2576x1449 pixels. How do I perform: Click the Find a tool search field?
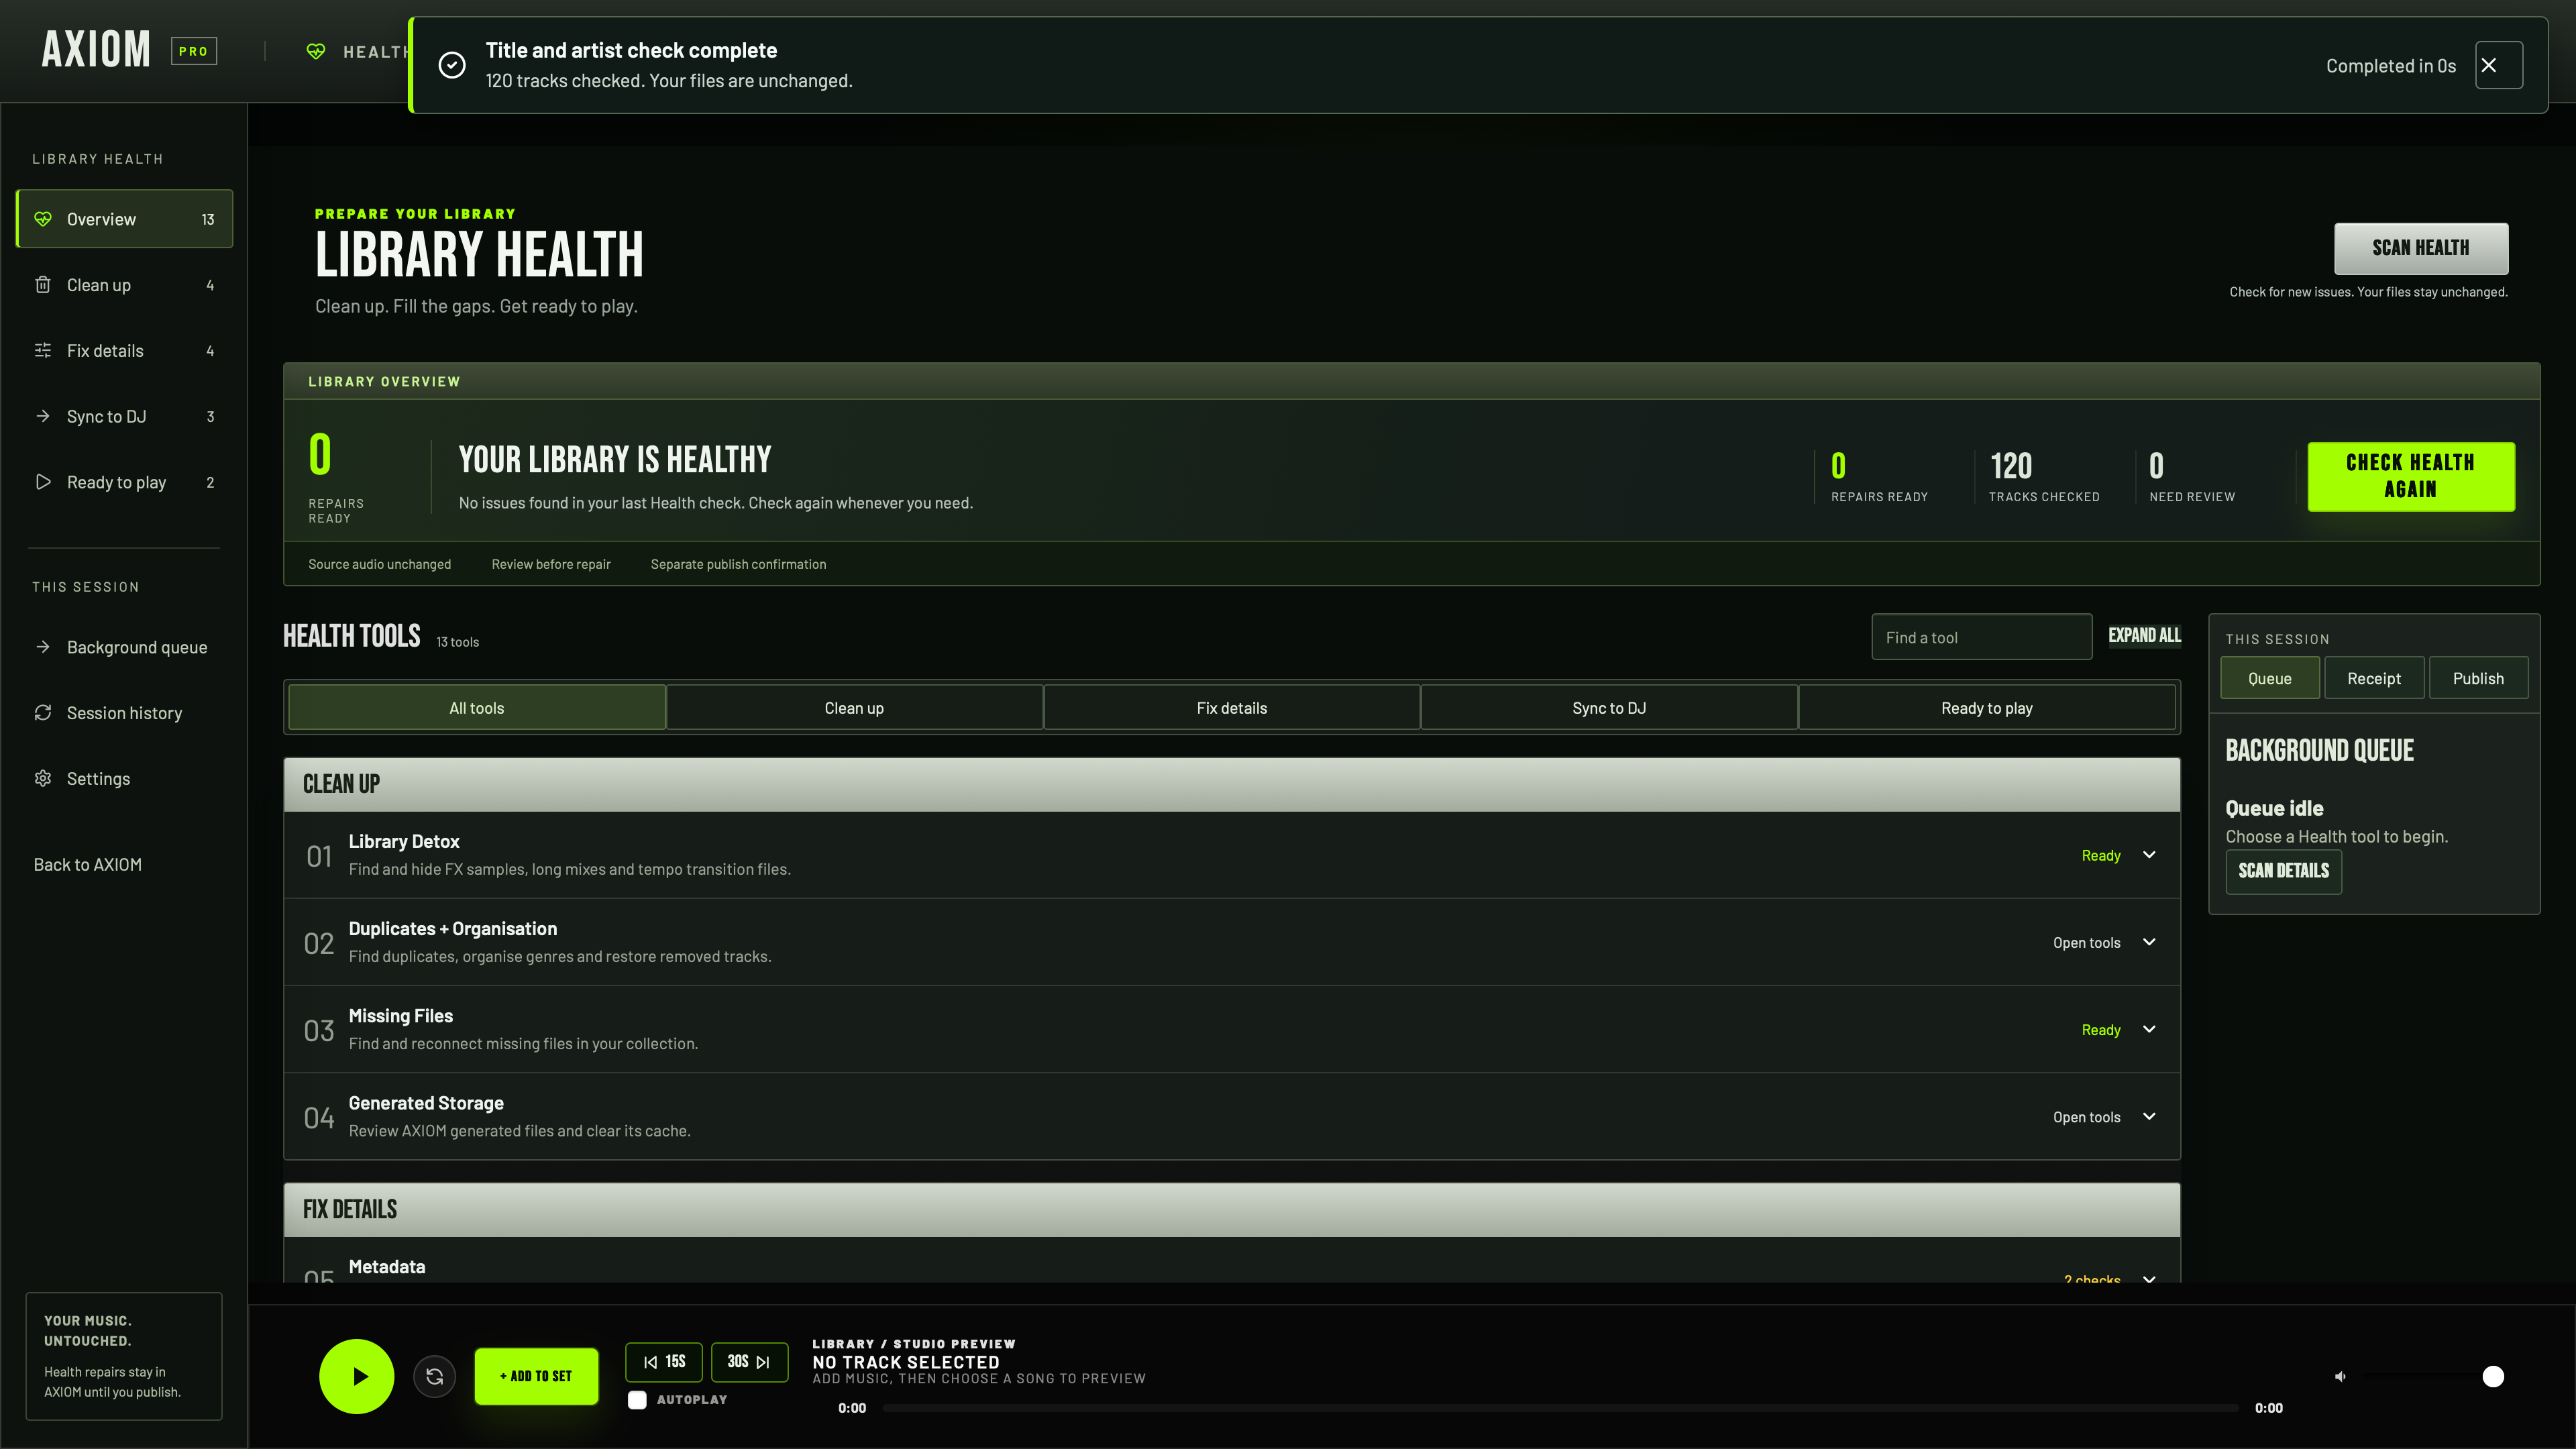click(x=1981, y=637)
